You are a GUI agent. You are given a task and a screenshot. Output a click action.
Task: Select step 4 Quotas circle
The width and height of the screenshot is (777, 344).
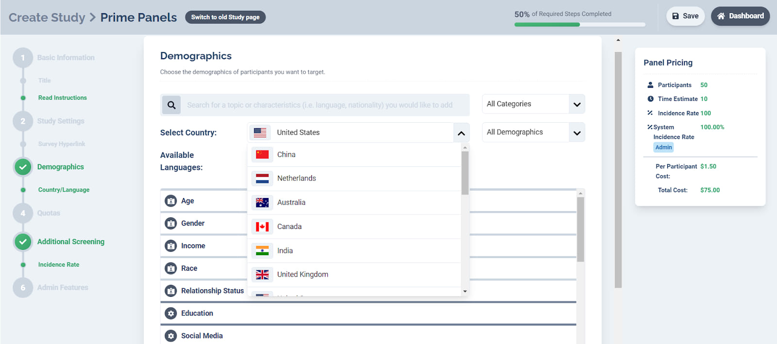tap(23, 213)
